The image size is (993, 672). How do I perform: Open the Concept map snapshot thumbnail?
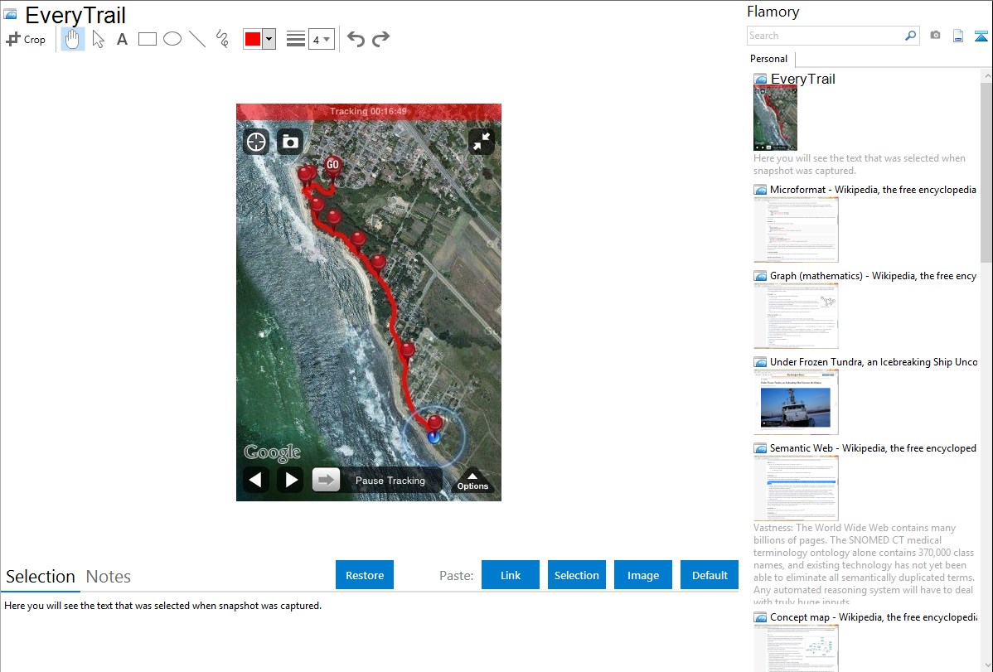(796, 648)
